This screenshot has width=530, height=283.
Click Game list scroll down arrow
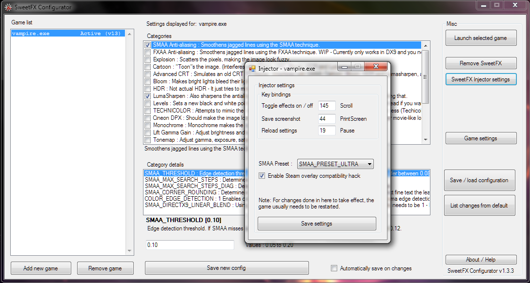click(129, 251)
